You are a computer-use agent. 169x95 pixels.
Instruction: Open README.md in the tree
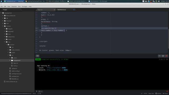point(15,79)
